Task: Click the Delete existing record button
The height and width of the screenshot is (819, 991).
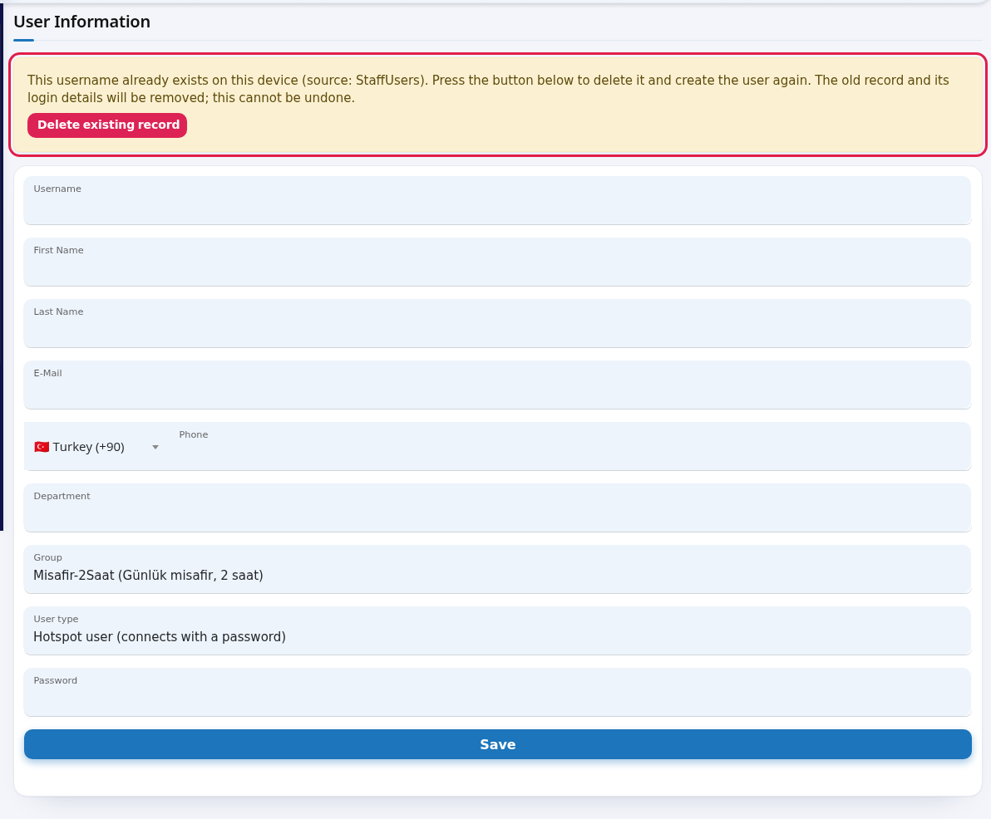Action: click(107, 125)
